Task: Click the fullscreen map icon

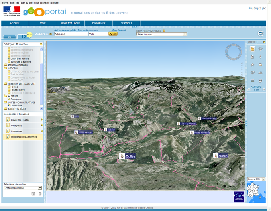Action: click(261, 34)
